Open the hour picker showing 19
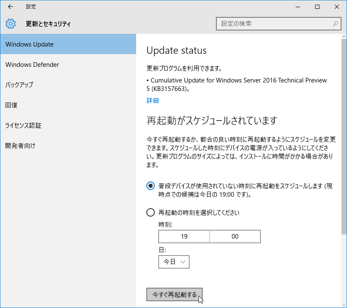The width and height of the screenshot is (347, 308). (x=184, y=236)
